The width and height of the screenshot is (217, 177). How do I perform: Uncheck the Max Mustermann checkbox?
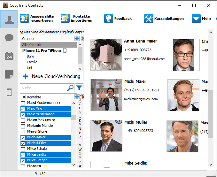pyautogui.click(x=23, y=115)
